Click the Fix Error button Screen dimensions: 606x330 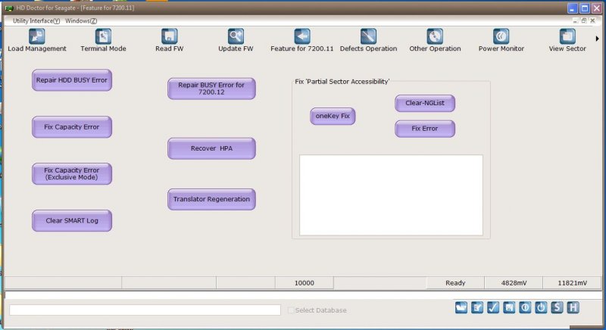coord(425,129)
